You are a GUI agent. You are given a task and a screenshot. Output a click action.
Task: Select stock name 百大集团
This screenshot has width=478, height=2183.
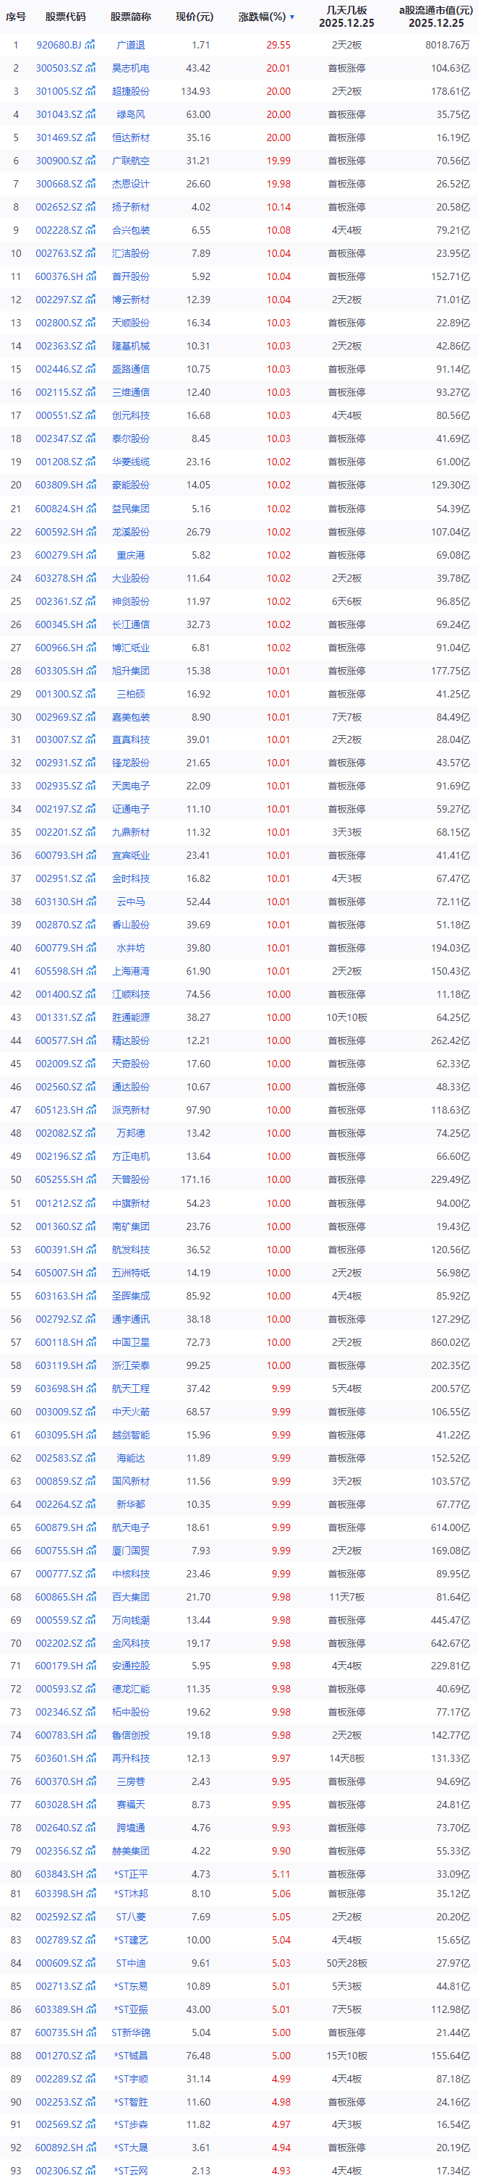pyautogui.click(x=130, y=1595)
